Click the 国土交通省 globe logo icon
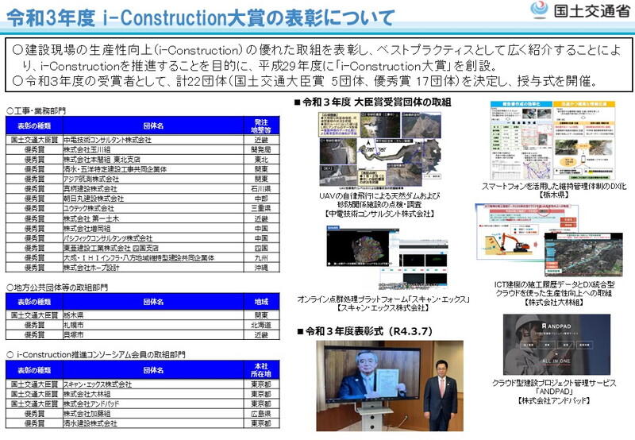 point(539,10)
